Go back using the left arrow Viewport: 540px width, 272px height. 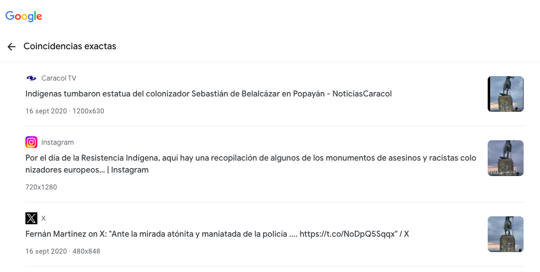tap(11, 46)
